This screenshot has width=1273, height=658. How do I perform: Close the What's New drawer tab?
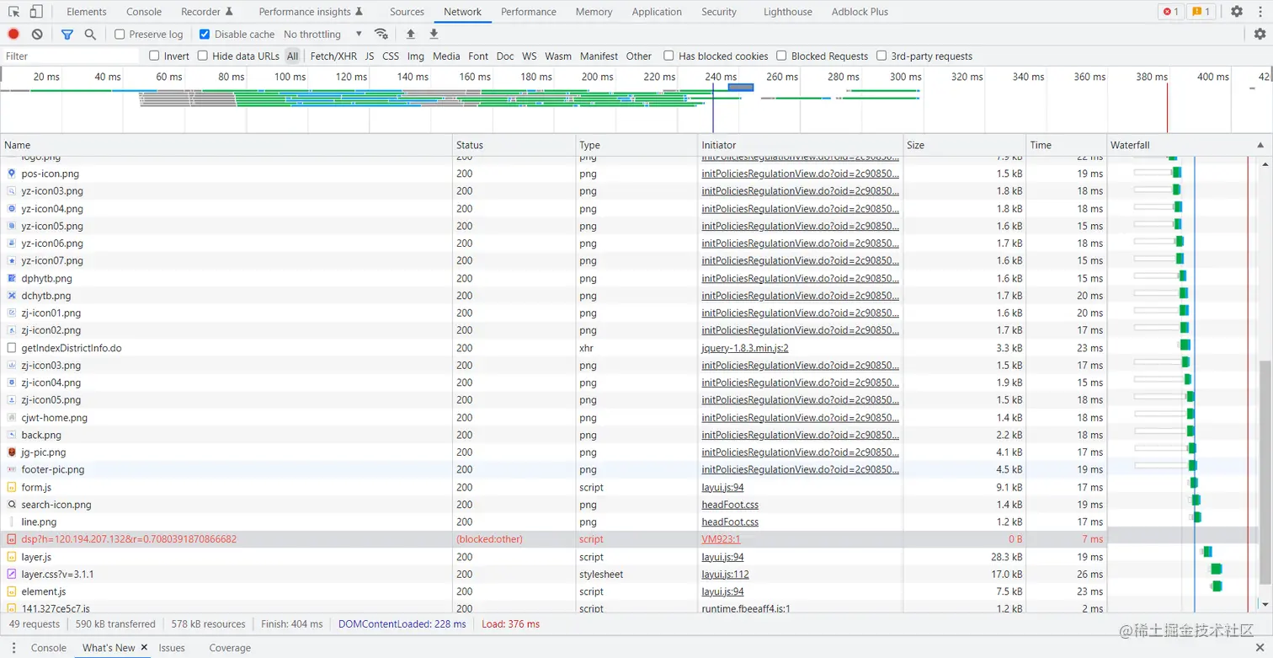pyautogui.click(x=144, y=648)
